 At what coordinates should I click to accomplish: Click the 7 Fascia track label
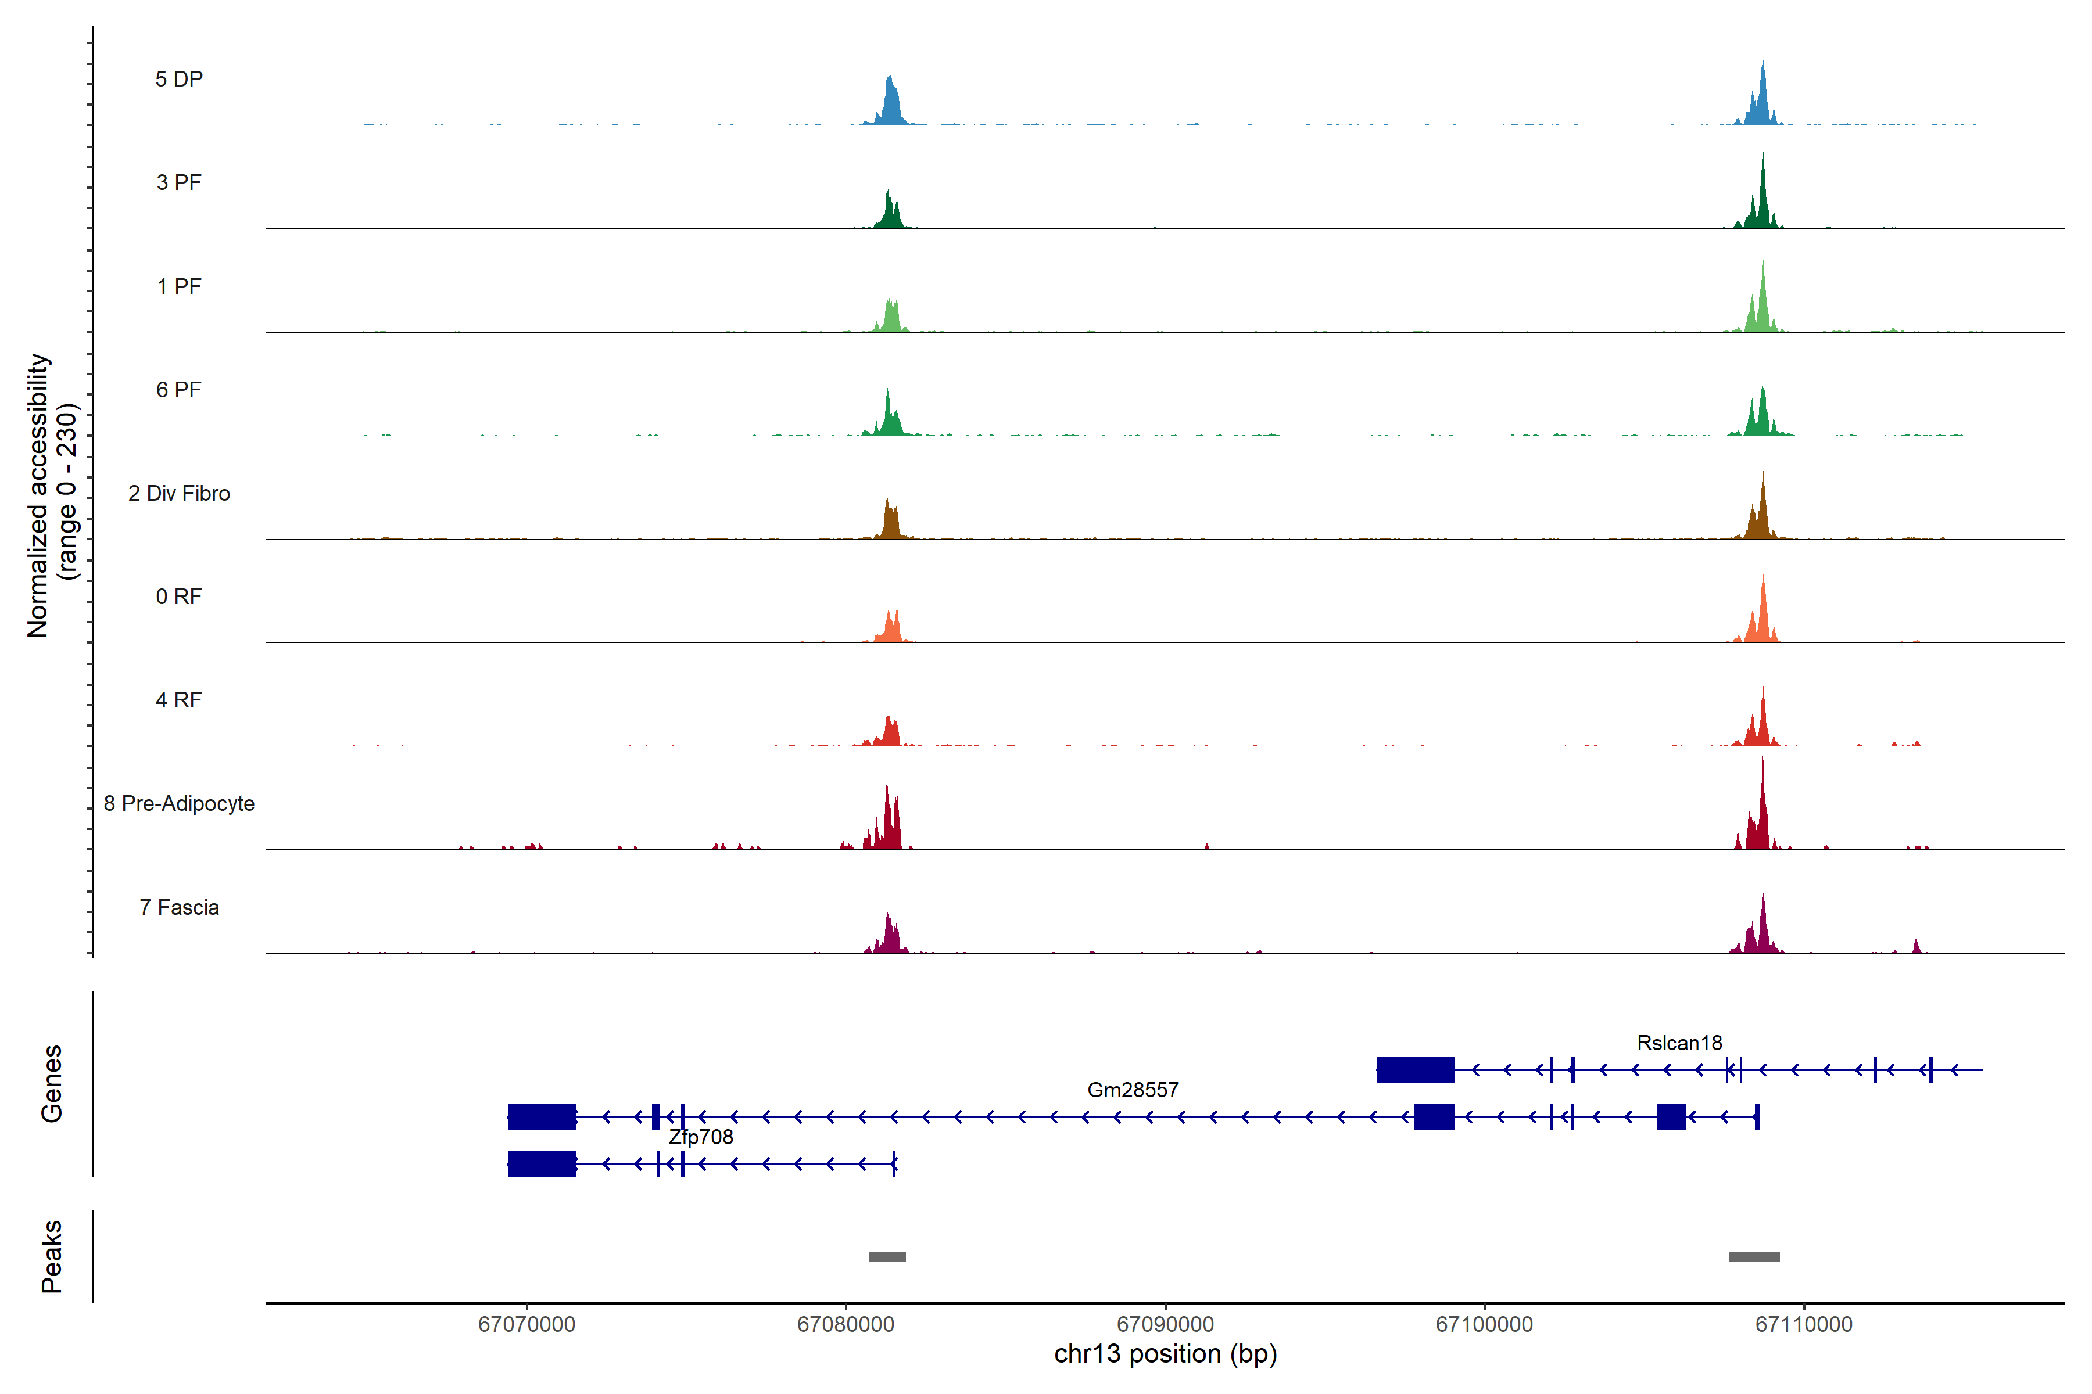pyautogui.click(x=179, y=907)
